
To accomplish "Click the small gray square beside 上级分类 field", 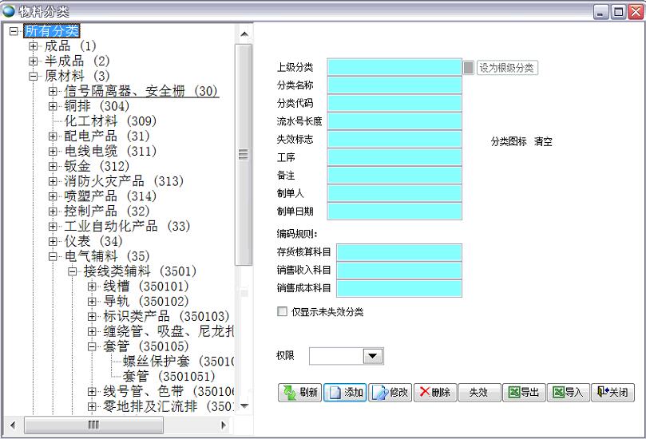I will 469,68.
